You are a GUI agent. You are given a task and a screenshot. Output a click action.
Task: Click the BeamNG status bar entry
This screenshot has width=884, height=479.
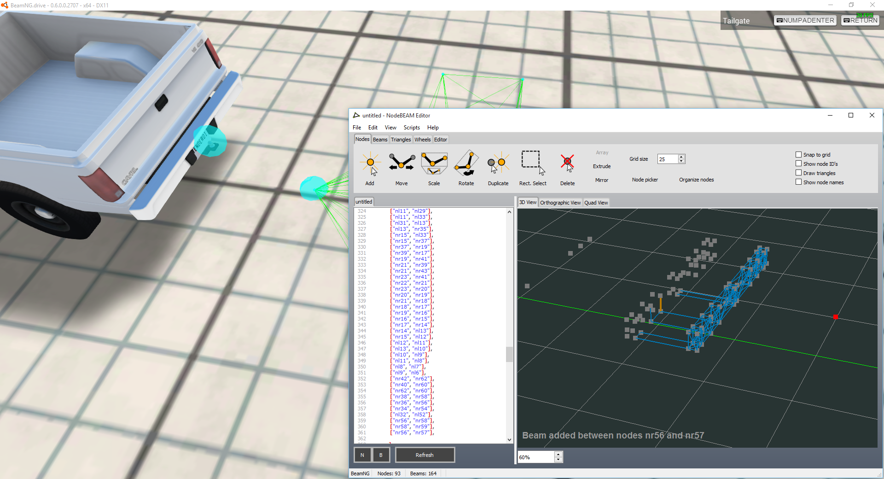360,473
